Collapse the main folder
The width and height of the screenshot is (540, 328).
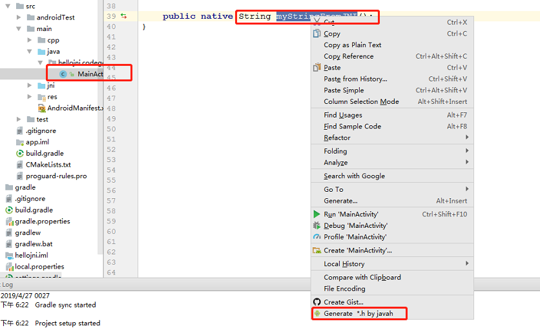point(19,28)
